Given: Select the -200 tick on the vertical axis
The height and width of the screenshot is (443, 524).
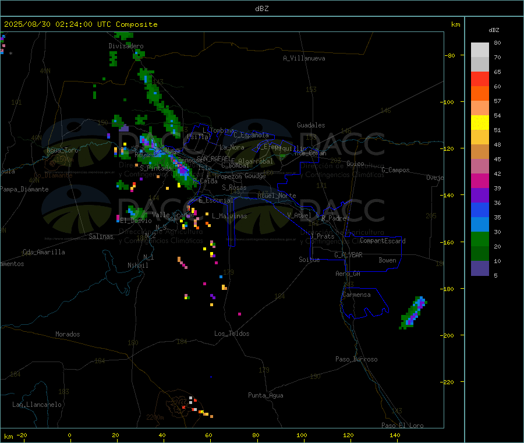Looking at the screenshot, I should pyautogui.click(x=448, y=335).
